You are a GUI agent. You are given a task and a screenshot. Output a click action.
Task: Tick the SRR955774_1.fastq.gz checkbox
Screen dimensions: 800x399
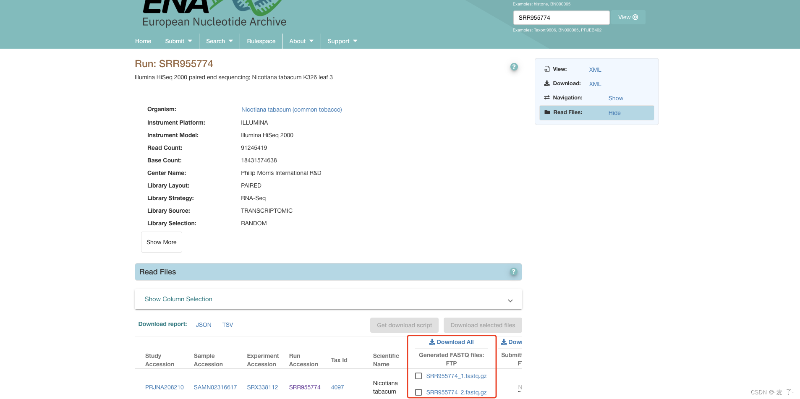418,376
